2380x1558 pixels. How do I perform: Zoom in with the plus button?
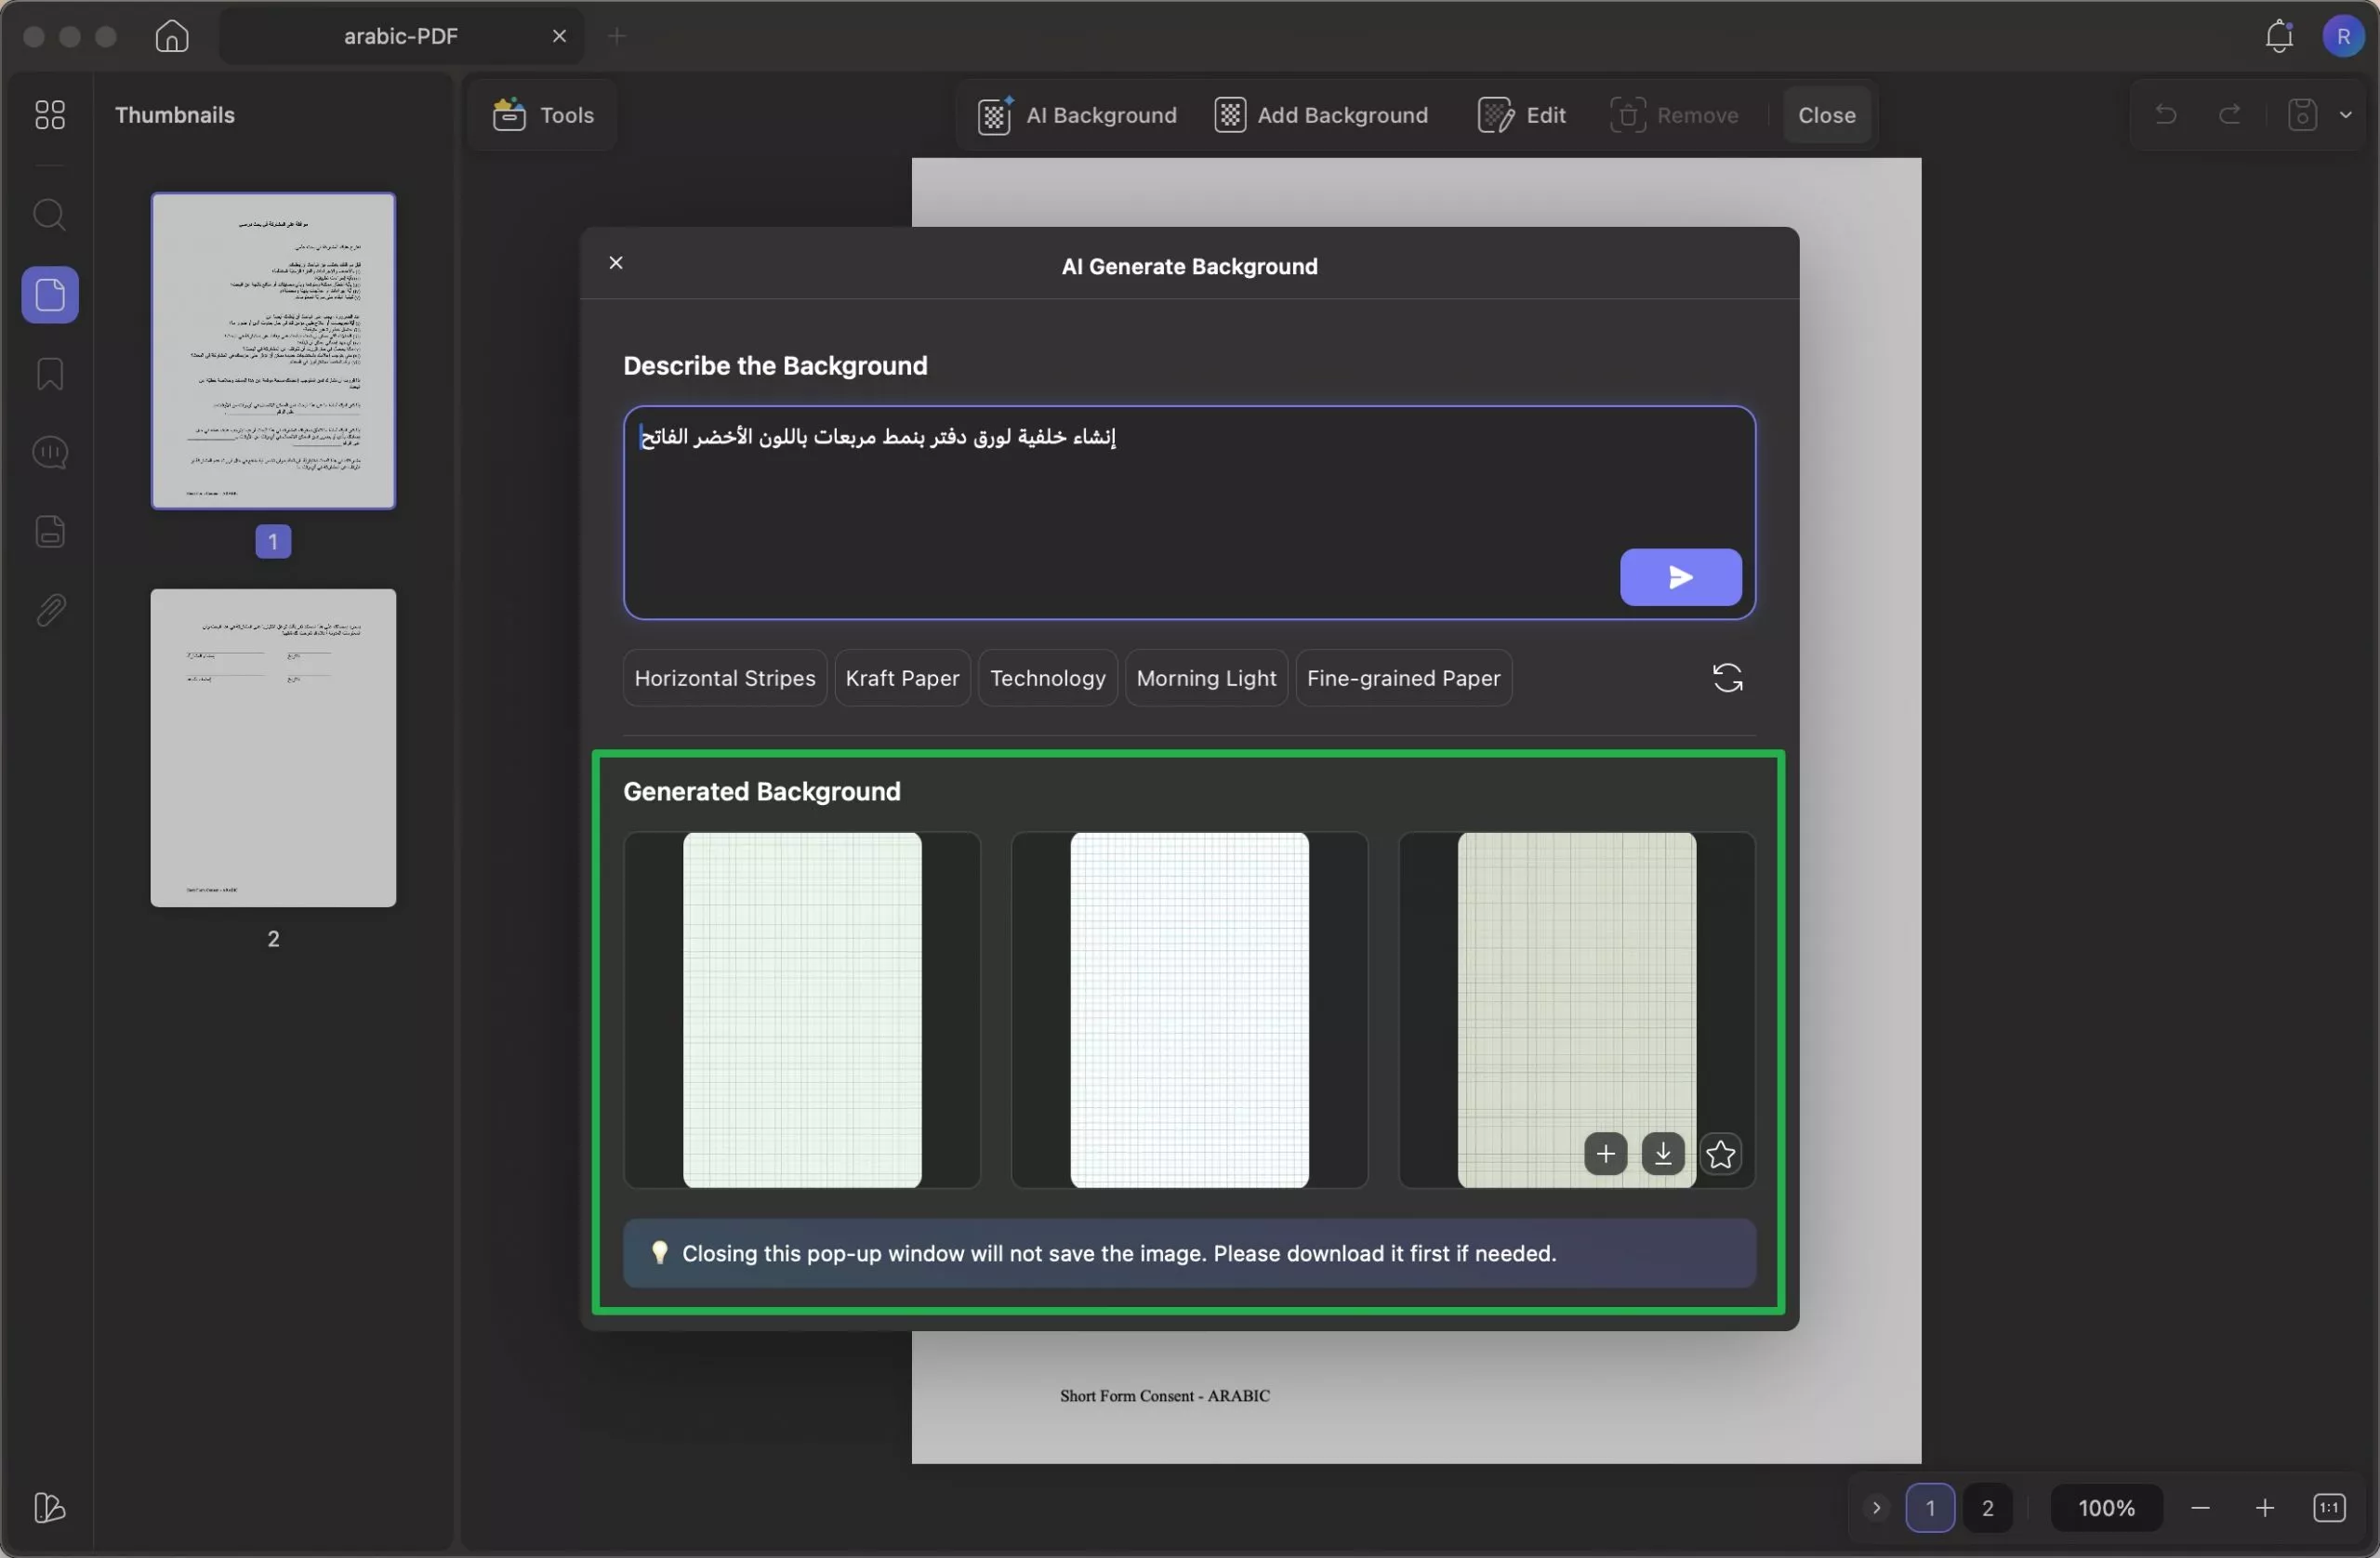tap(2264, 1508)
